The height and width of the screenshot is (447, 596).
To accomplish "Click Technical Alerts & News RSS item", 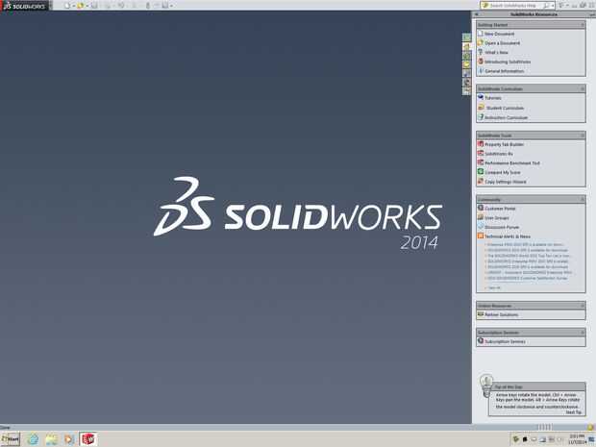I will tap(508, 236).
